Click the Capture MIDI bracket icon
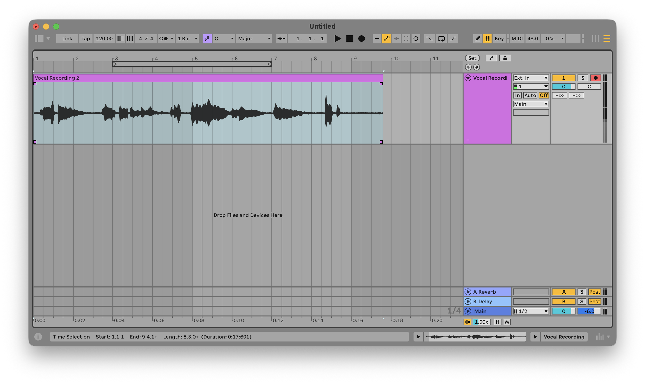 [x=406, y=39]
